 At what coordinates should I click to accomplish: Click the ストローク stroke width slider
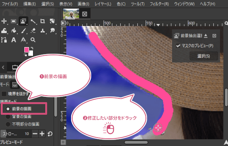(16, 134)
